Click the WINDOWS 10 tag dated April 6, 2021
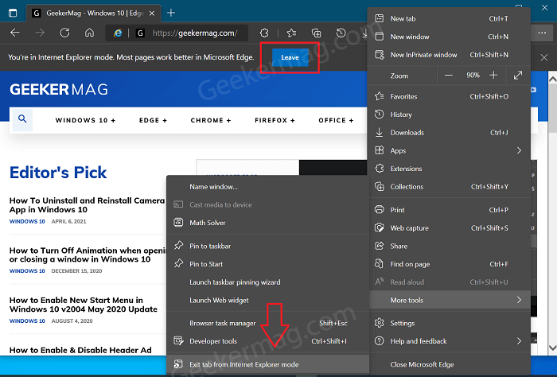 [27, 222]
